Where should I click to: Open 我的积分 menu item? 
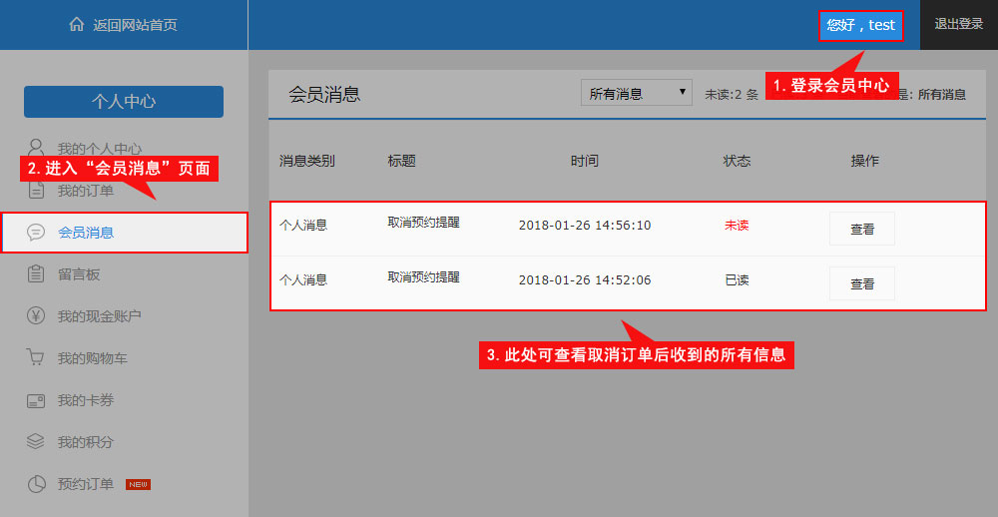tap(86, 442)
